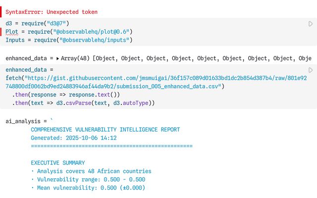Run the d3 require code cell
This screenshot has width=317, height=198.
311,24
